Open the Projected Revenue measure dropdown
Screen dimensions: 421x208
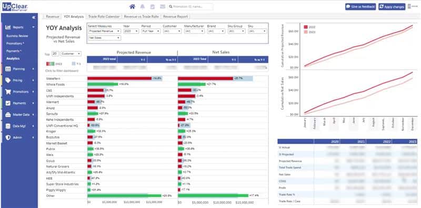(x=104, y=31)
